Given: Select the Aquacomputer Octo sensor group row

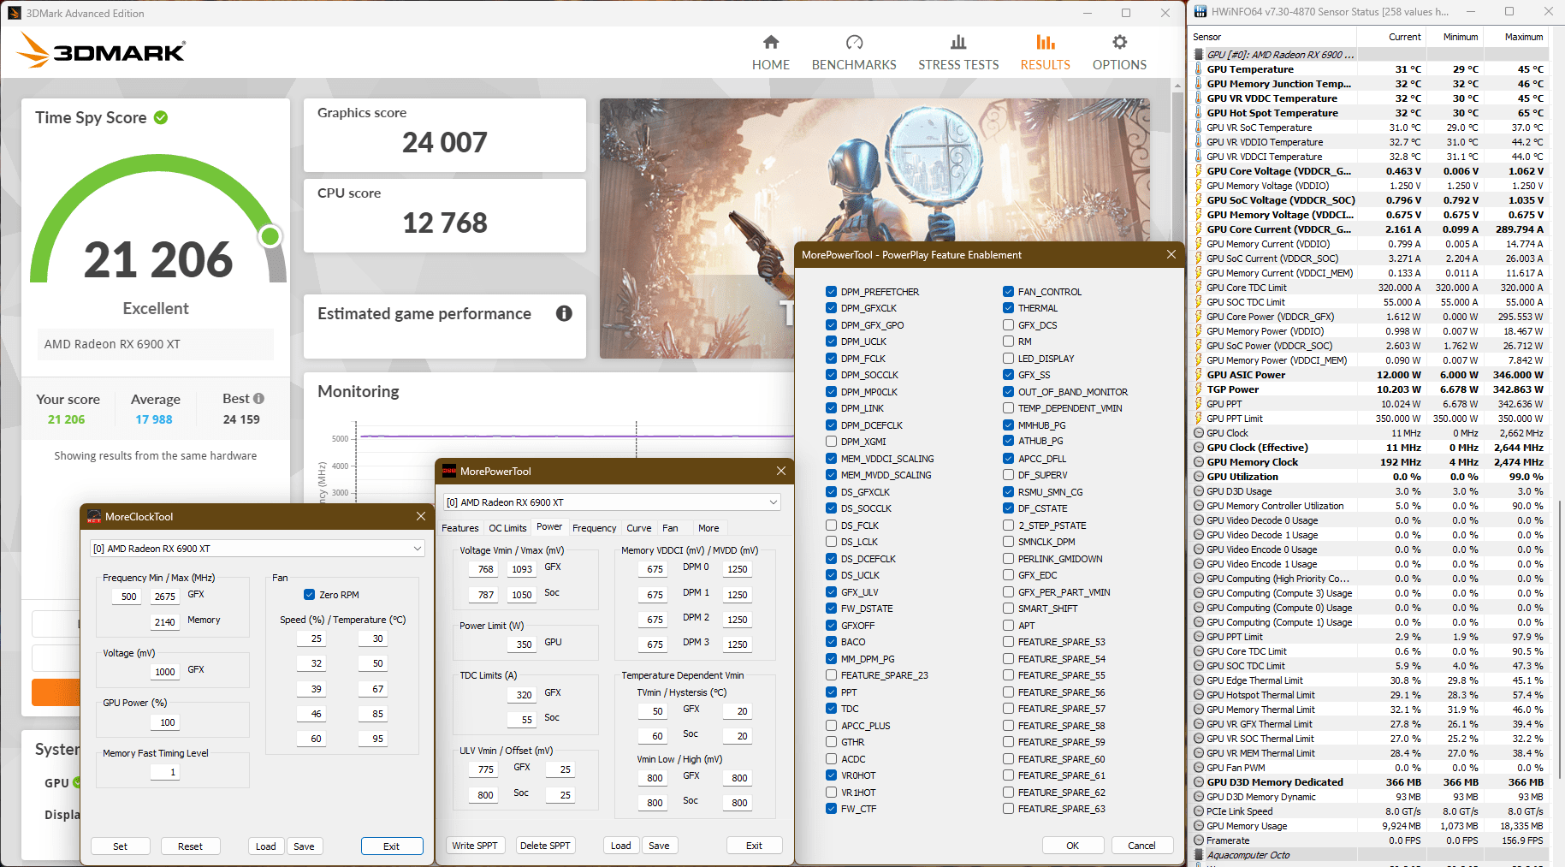Looking at the screenshot, I should click(x=1371, y=855).
